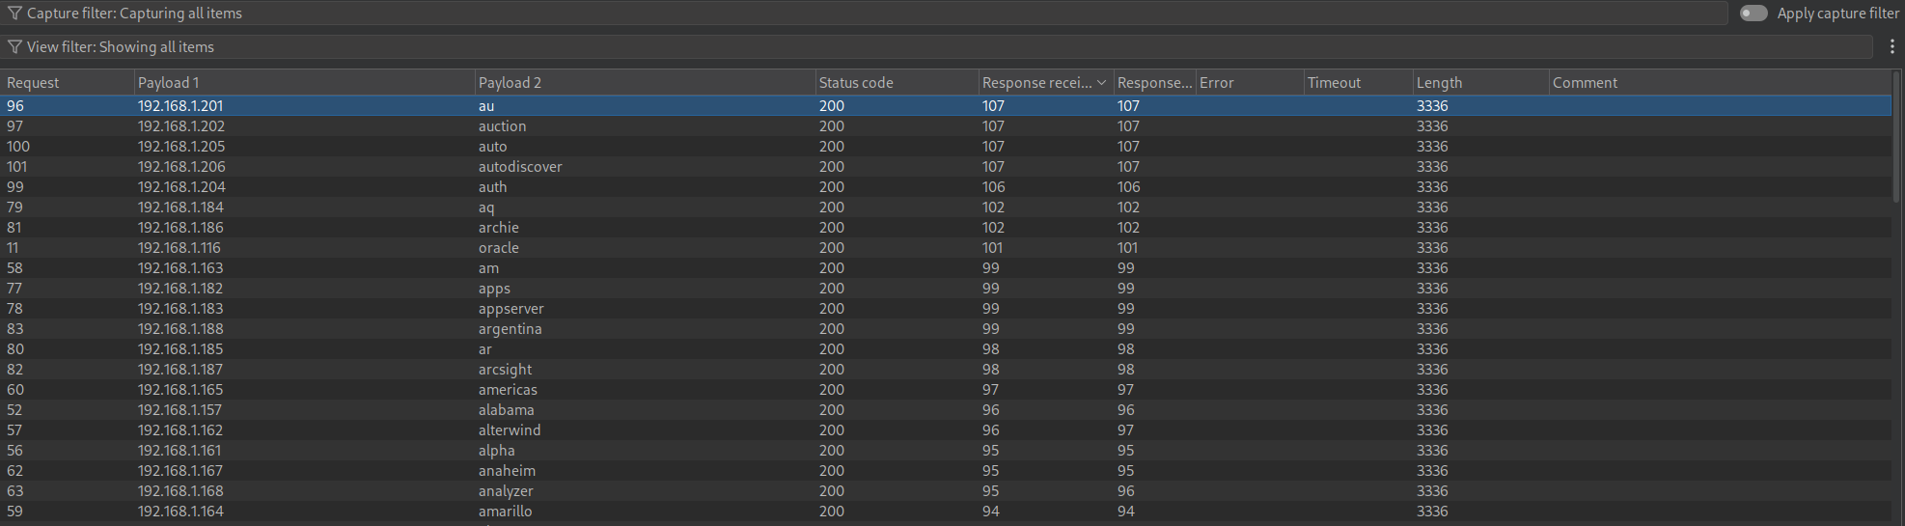The width and height of the screenshot is (1905, 526).
Task: Click the Timeout column header
Action: point(1334,83)
